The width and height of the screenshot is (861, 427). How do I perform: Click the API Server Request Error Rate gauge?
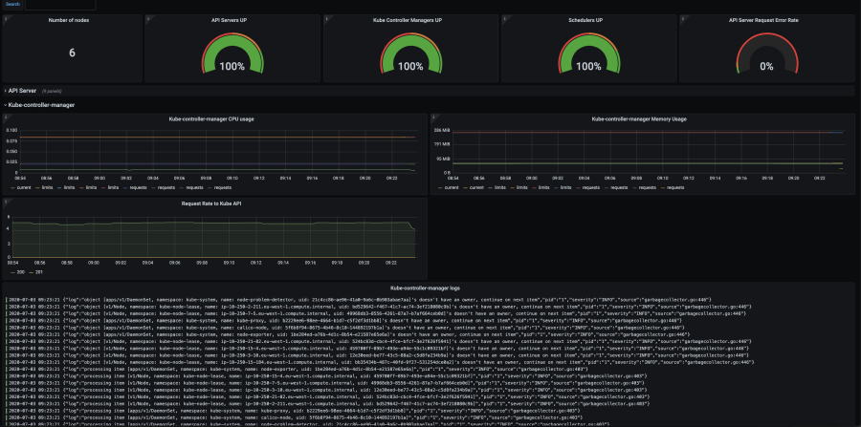(766, 54)
